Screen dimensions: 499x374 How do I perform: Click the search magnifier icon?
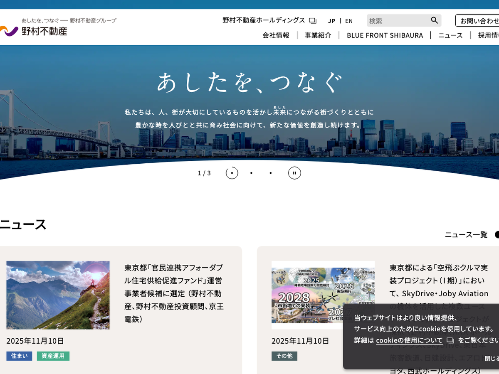coord(434,20)
